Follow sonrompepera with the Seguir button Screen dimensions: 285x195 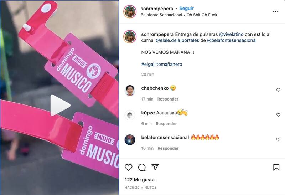[x=186, y=8]
